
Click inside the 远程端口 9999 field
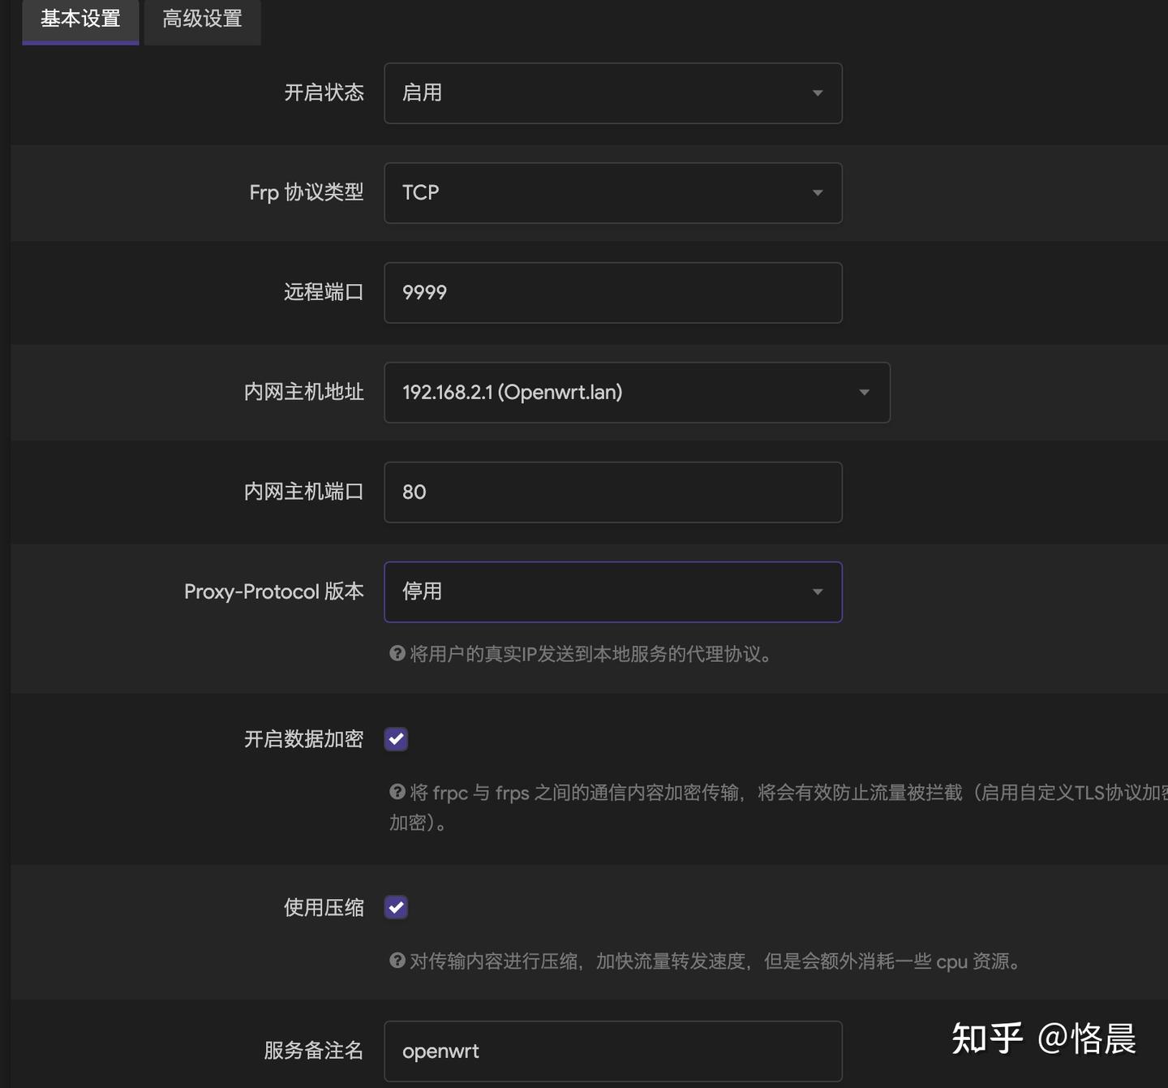point(612,293)
